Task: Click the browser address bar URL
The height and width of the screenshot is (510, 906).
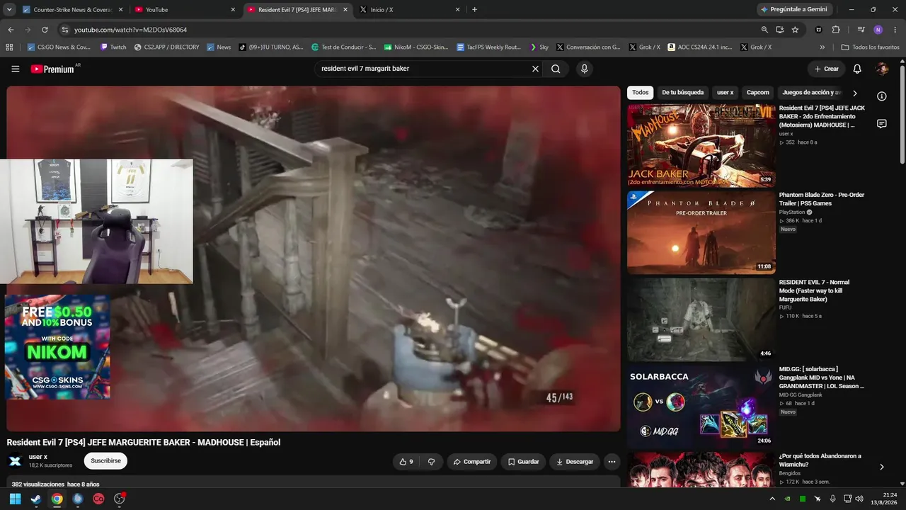Action: [131, 30]
